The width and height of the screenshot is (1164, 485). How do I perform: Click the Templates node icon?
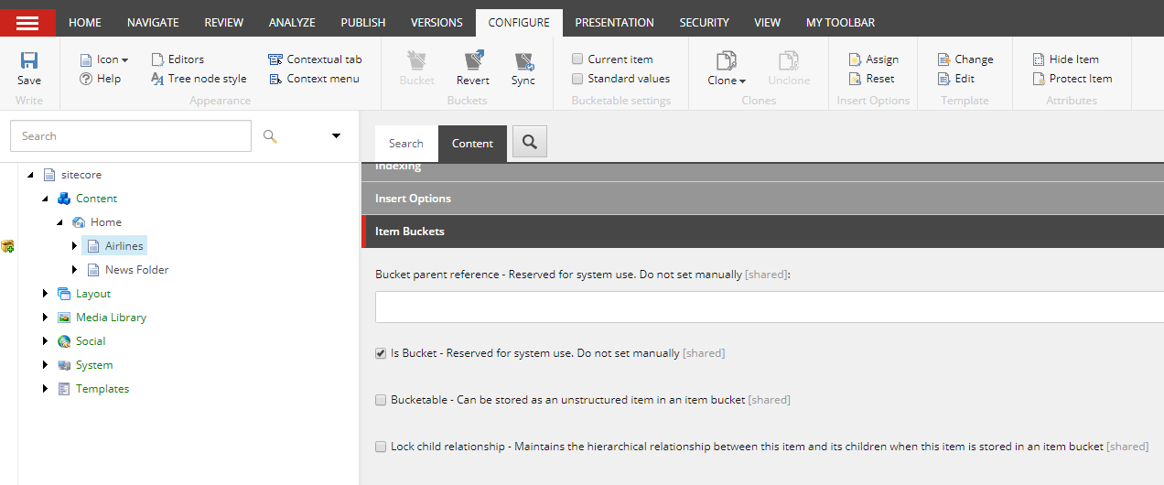(64, 389)
